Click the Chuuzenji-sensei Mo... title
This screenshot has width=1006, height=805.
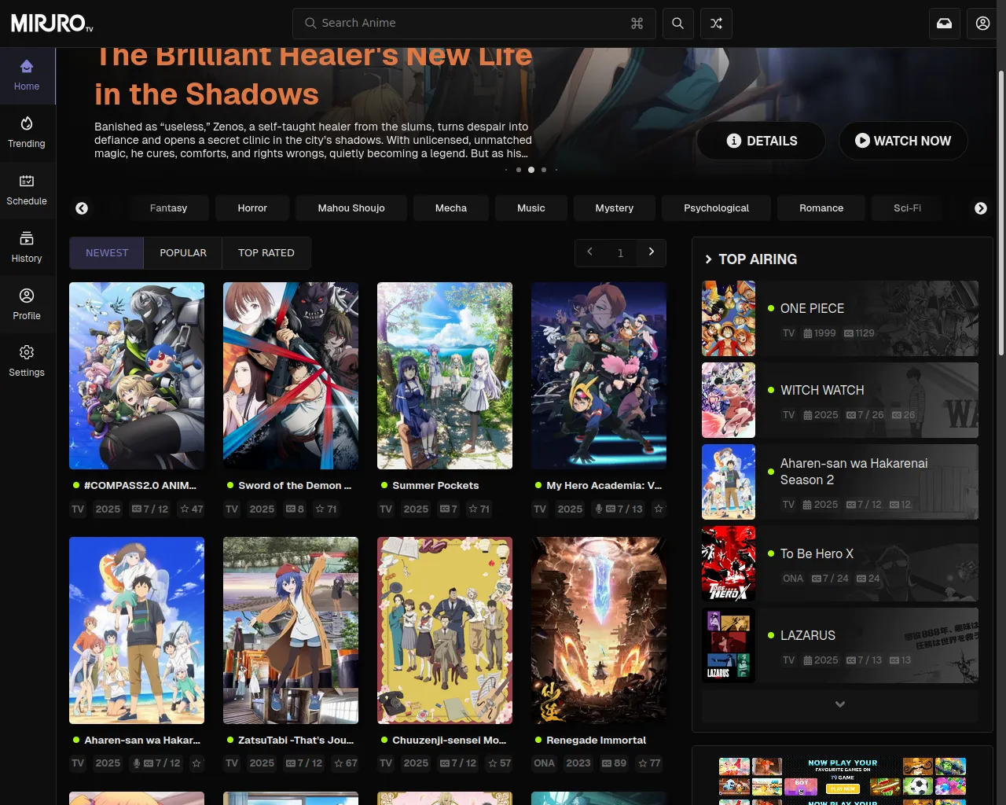coord(449,741)
